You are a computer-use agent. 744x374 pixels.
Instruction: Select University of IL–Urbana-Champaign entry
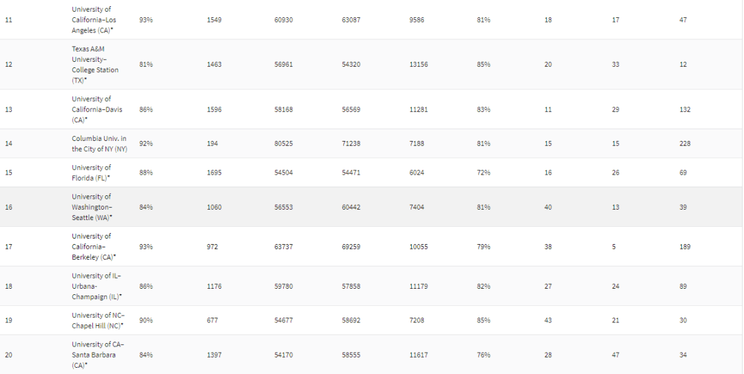coord(97,286)
